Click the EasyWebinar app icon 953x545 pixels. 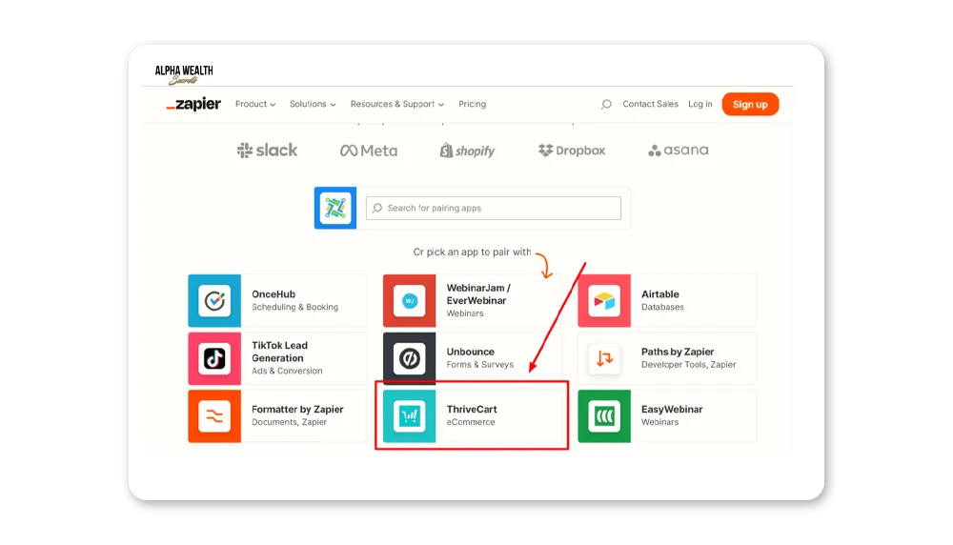[604, 416]
